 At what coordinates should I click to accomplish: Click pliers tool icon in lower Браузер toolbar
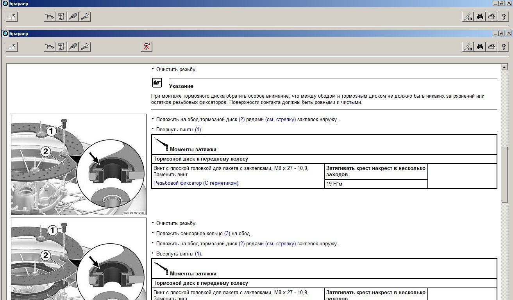click(85, 47)
